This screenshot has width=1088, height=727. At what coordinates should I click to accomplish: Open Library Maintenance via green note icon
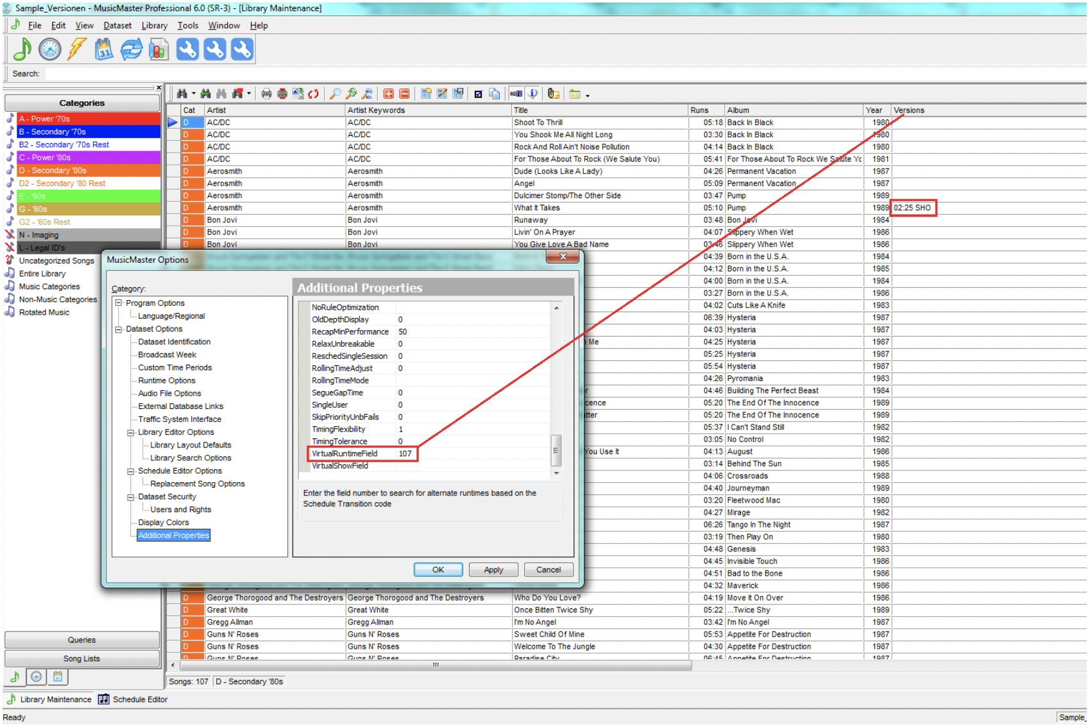(x=22, y=49)
